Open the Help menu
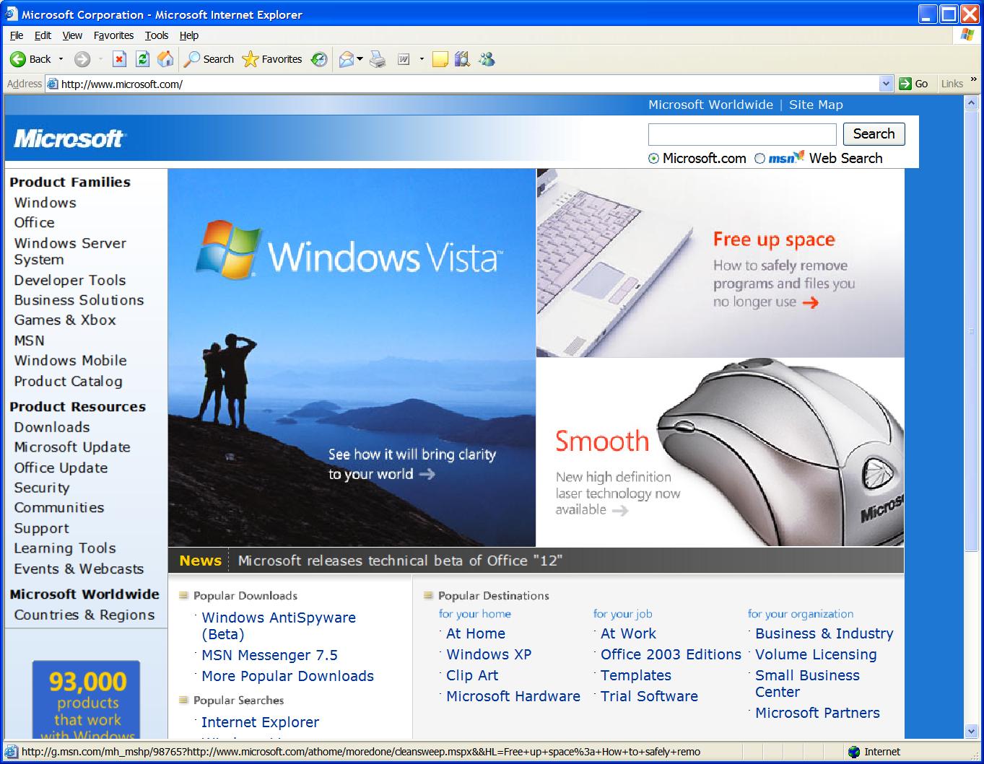Screen dimensions: 984x764 (x=189, y=35)
